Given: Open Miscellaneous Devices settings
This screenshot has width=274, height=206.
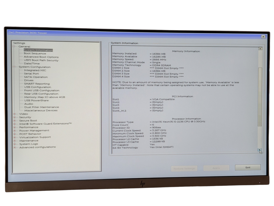Looking at the screenshot, I should (x=41, y=111).
